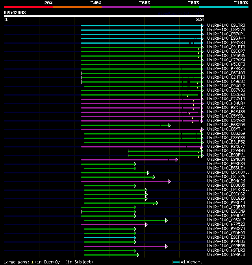Select the UniRef100_A9RF58 label
The height and width of the screenshot is (265, 252).
(226, 246)
